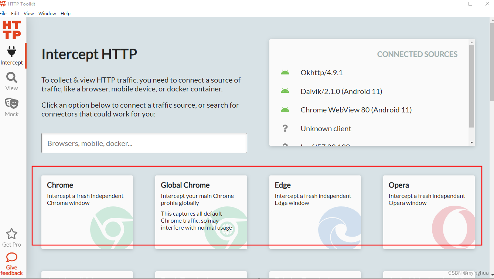Click the Opera logo in Opera card

[x=453, y=228]
